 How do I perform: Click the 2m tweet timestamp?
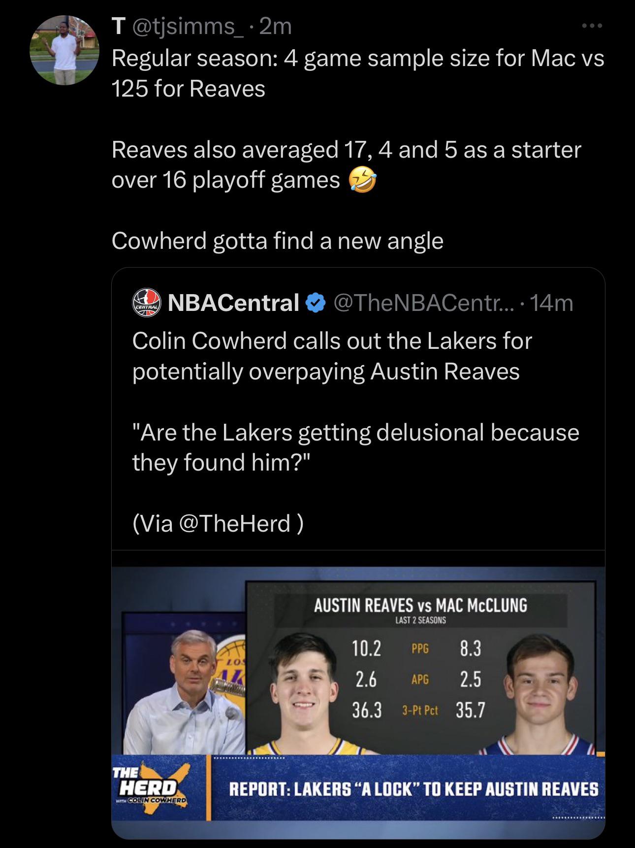(x=276, y=27)
